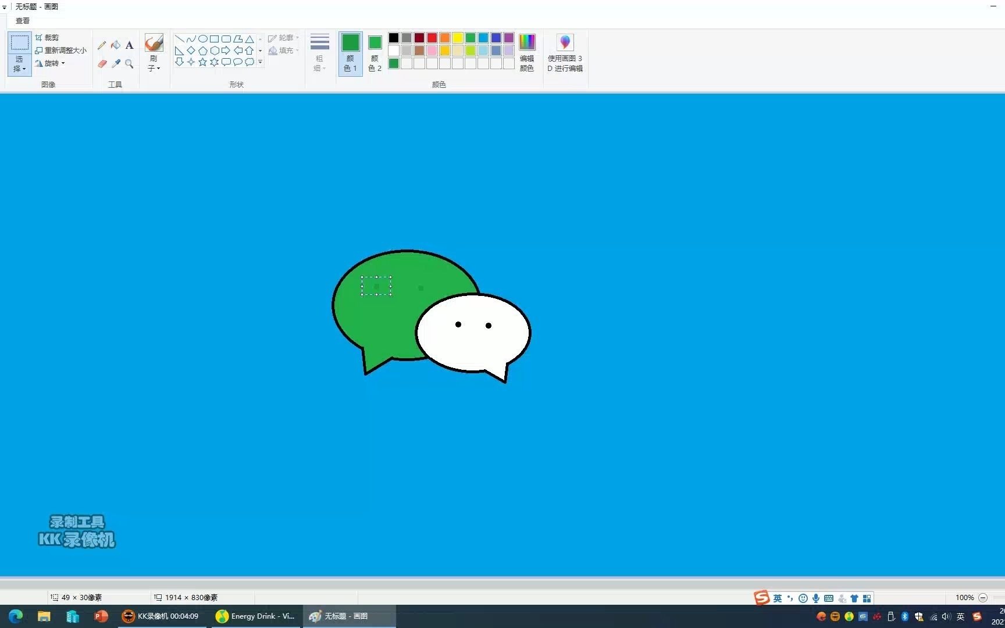
Task: Choose the Right triangle shape
Action: [179, 51]
